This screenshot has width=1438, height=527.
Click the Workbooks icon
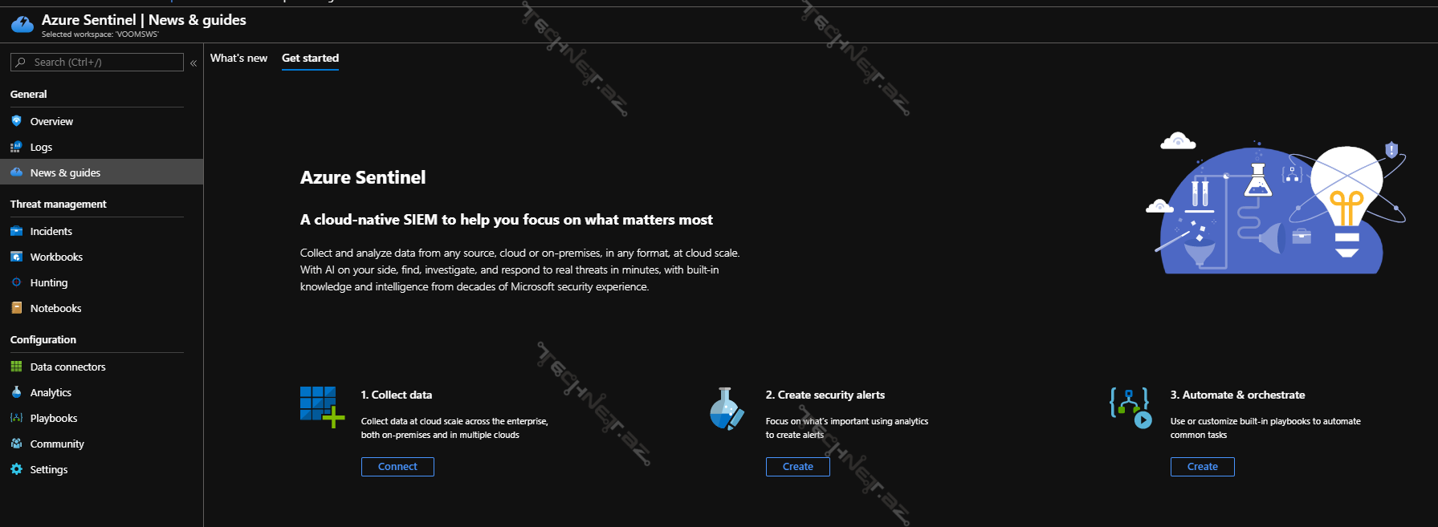(16, 257)
